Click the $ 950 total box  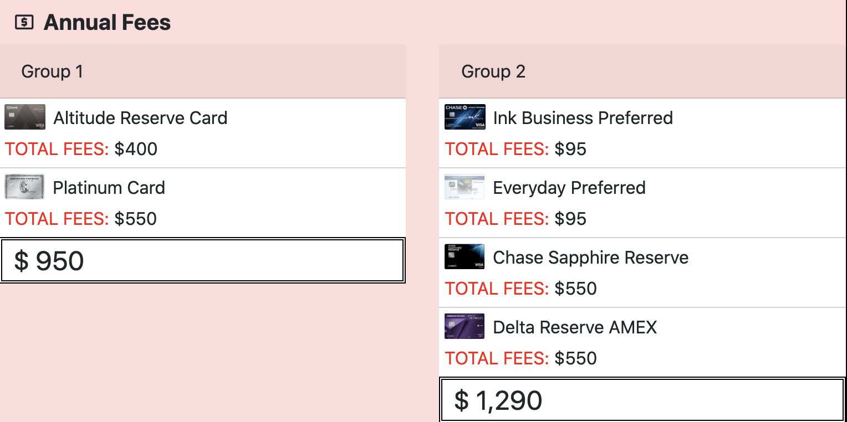pyautogui.click(x=203, y=260)
